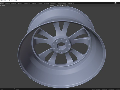Switch to the Layout workspace tab

2,3
